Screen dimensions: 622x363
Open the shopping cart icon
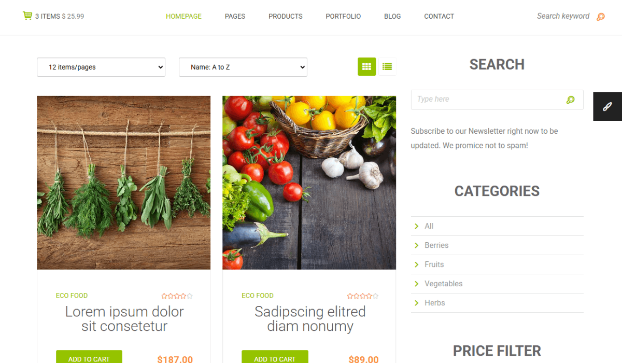point(27,16)
